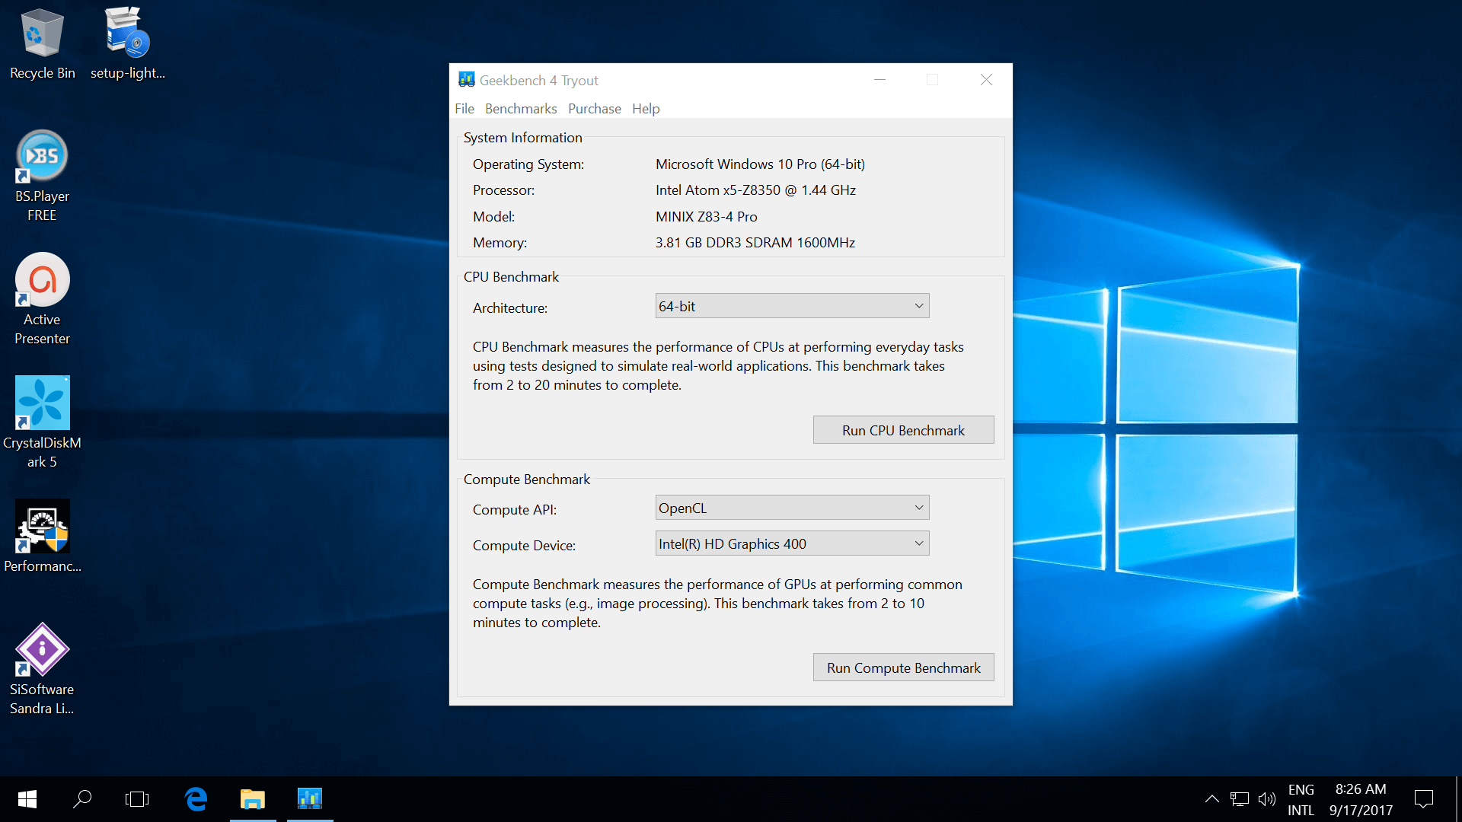
Task: Expand the Compute Device dropdown
Action: pos(792,543)
